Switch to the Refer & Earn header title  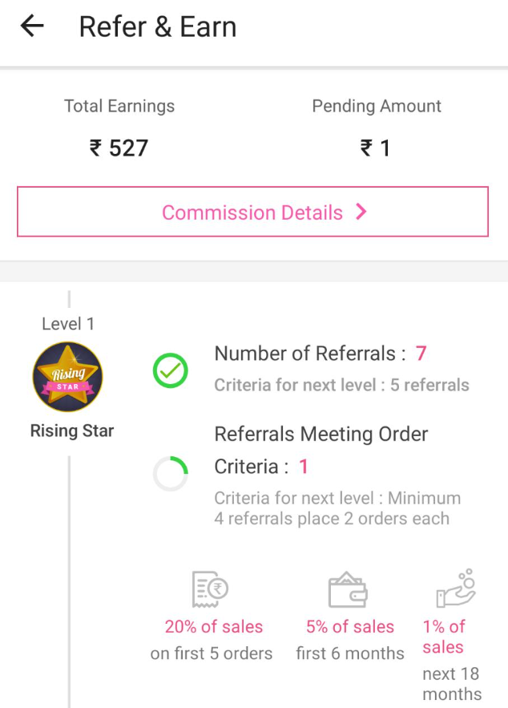tap(157, 26)
